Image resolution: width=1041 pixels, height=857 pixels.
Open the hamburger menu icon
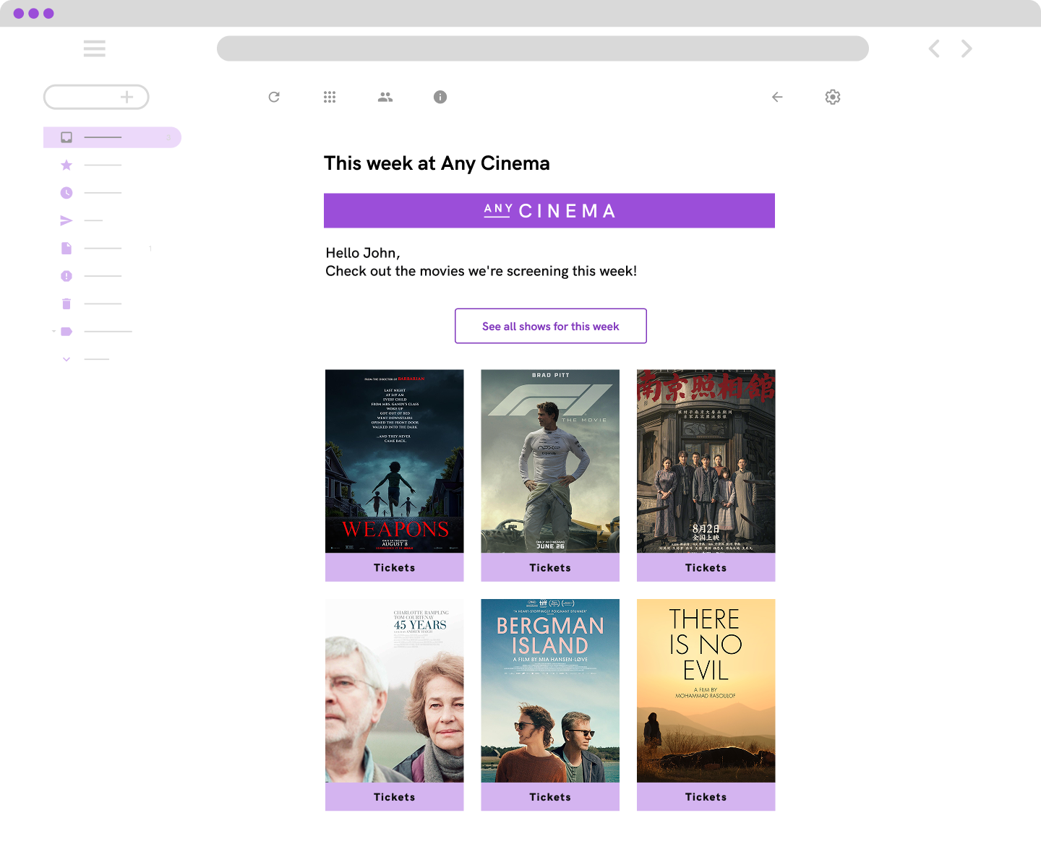click(x=95, y=48)
